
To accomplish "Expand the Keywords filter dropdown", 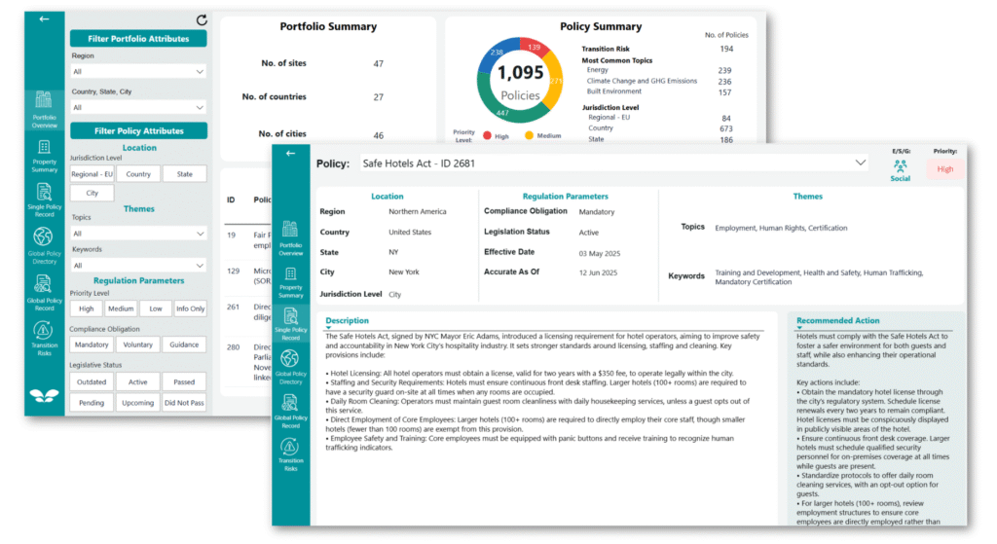I will (x=137, y=265).
